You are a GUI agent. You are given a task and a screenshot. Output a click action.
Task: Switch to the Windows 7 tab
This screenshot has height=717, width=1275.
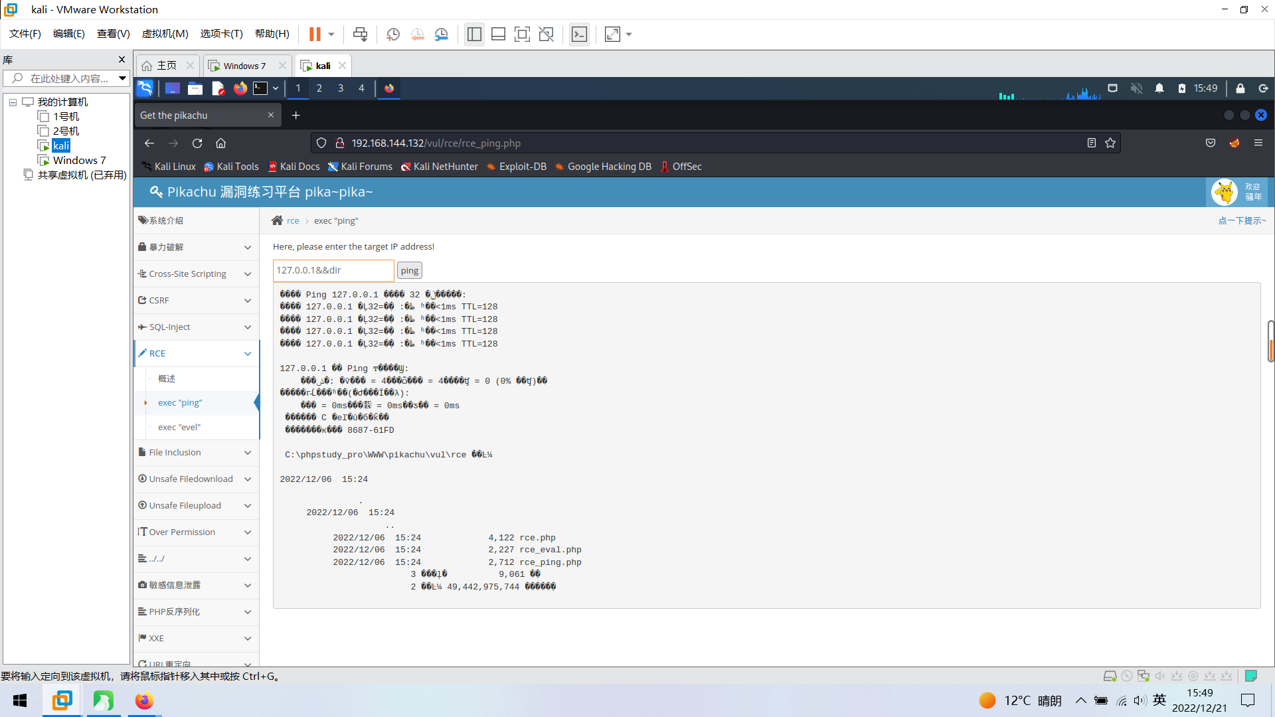[244, 66]
